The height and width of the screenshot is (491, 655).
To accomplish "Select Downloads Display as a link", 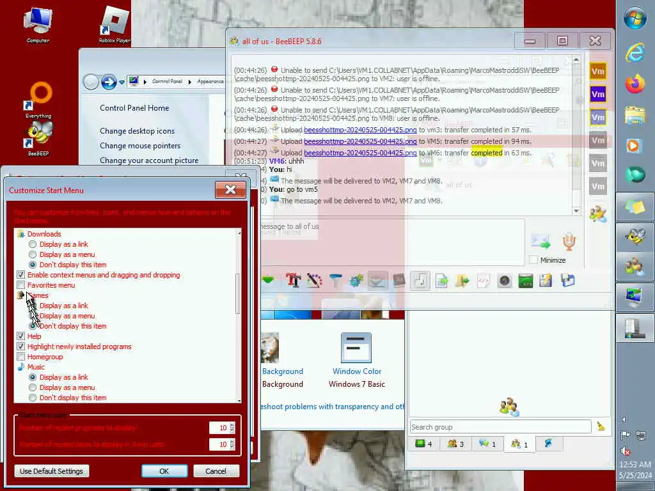I will click(x=33, y=244).
